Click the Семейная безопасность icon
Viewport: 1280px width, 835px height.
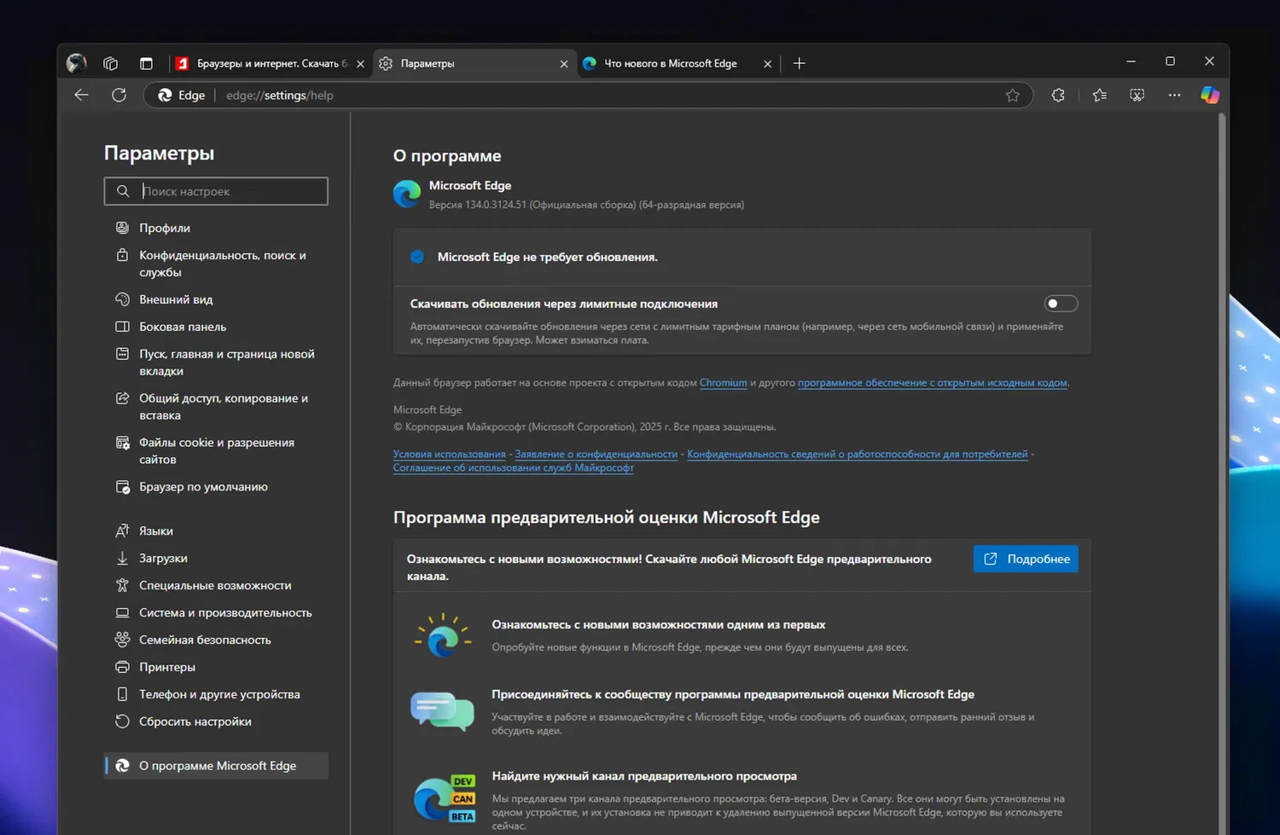click(122, 640)
